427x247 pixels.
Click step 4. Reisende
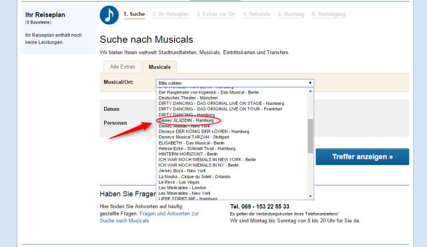[x=256, y=14]
